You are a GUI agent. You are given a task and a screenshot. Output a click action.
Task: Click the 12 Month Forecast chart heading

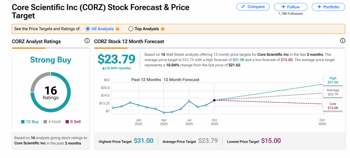coord(181,80)
